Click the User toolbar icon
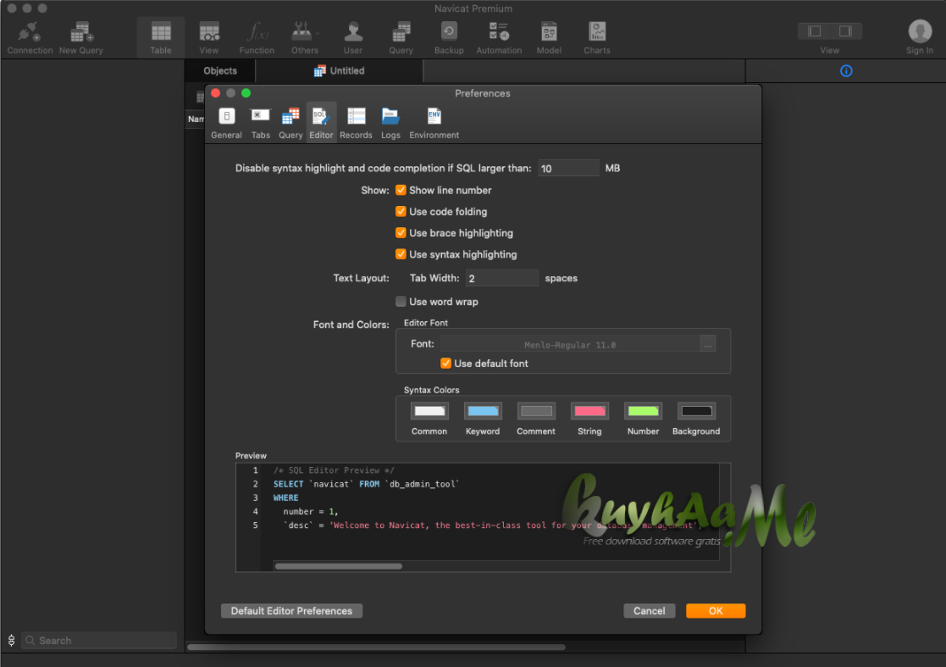The width and height of the screenshot is (946, 667). point(353,38)
